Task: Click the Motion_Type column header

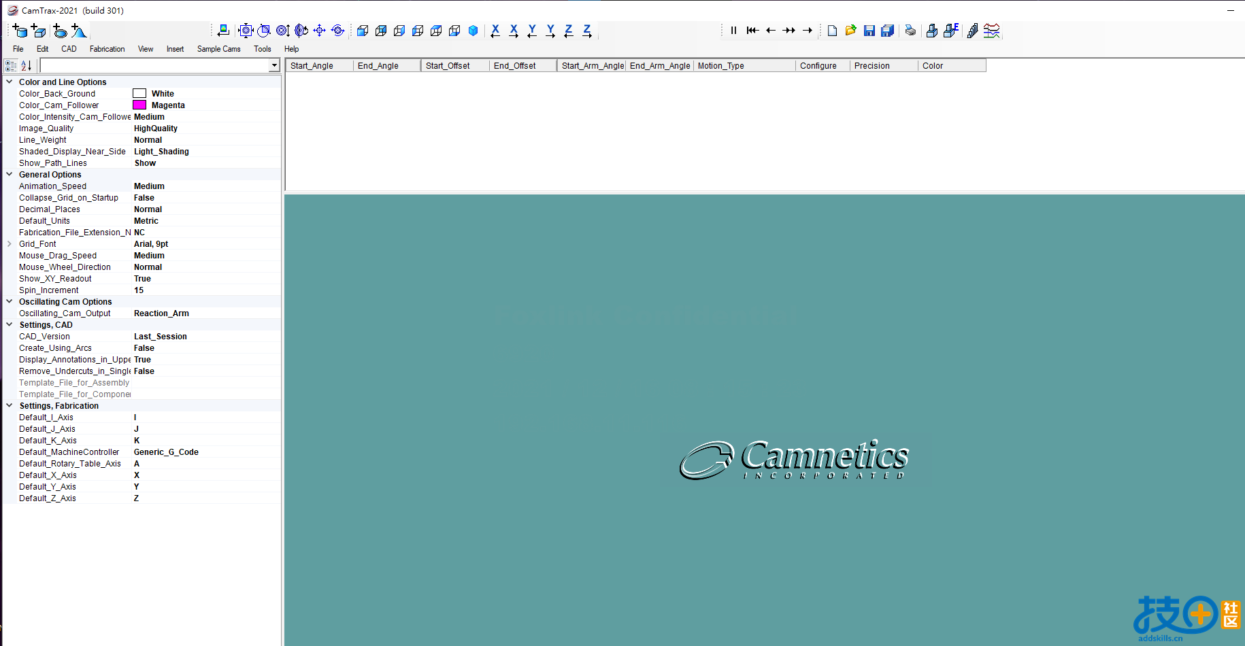Action: click(x=744, y=65)
